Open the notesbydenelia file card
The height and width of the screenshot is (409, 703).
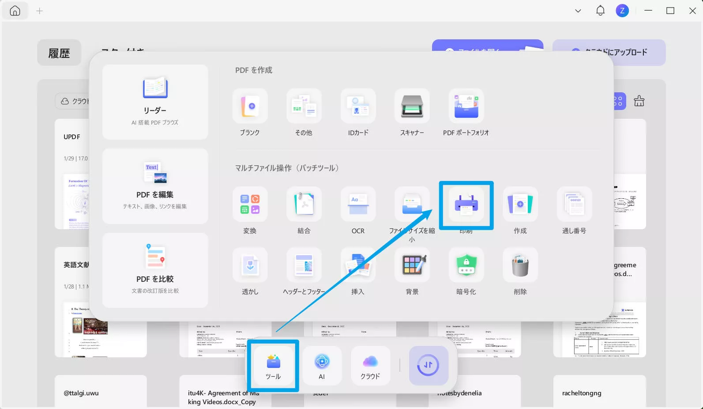[x=475, y=391]
